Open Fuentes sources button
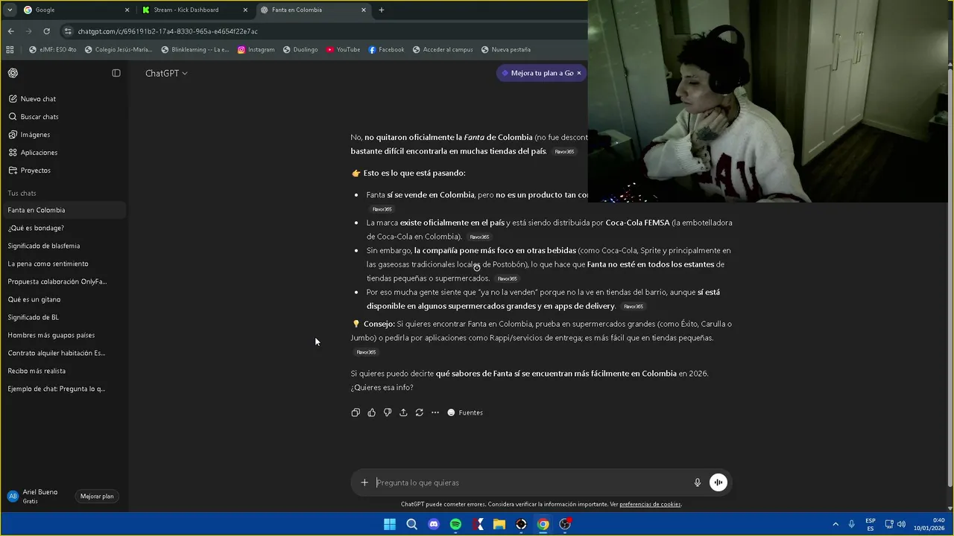Image resolution: width=954 pixels, height=536 pixels. [x=465, y=412]
